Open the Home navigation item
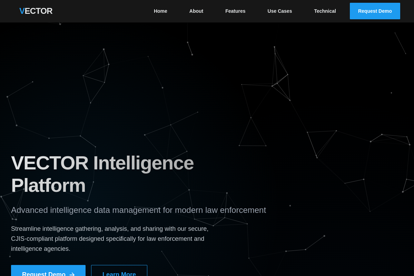Image resolution: width=414 pixels, height=276 pixels. click(160, 11)
